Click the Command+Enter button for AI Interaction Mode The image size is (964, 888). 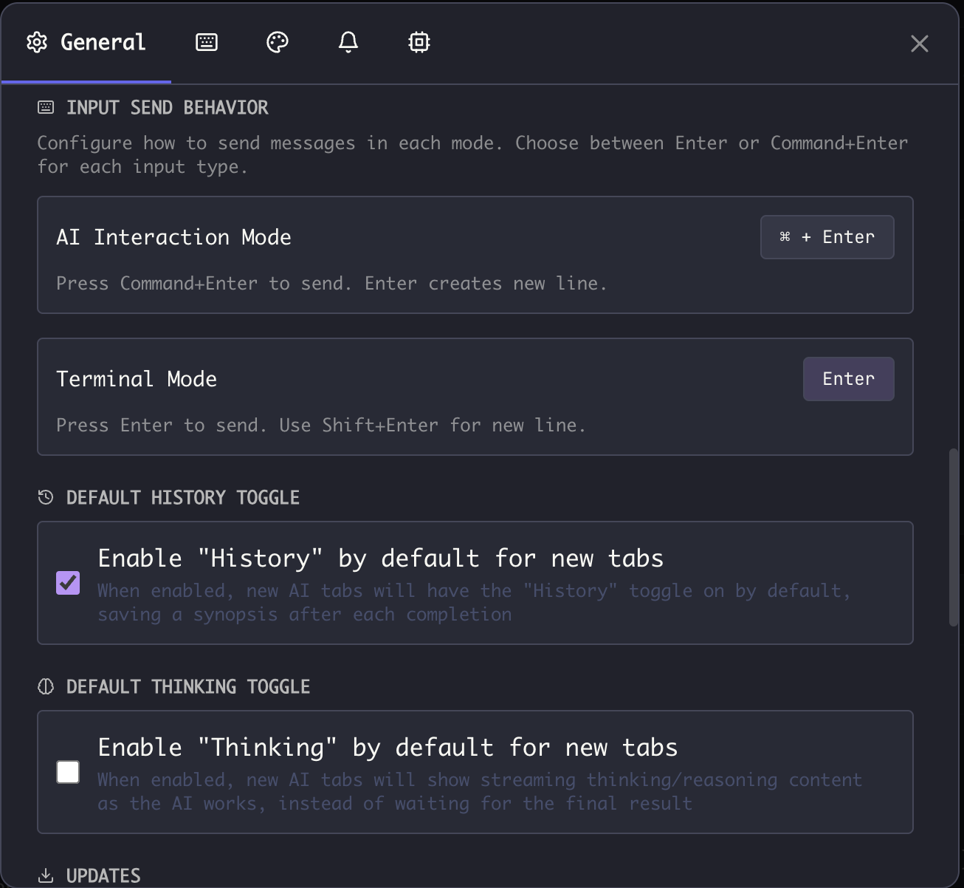(x=827, y=237)
